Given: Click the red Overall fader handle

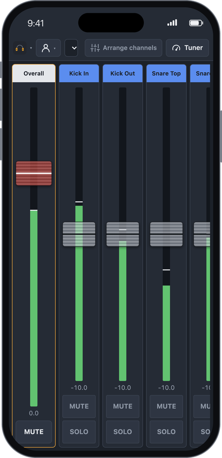Looking at the screenshot, I should click(34, 173).
